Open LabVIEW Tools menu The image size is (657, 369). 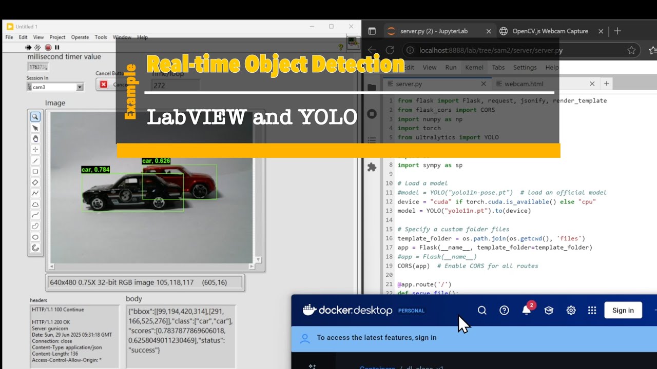click(x=101, y=37)
